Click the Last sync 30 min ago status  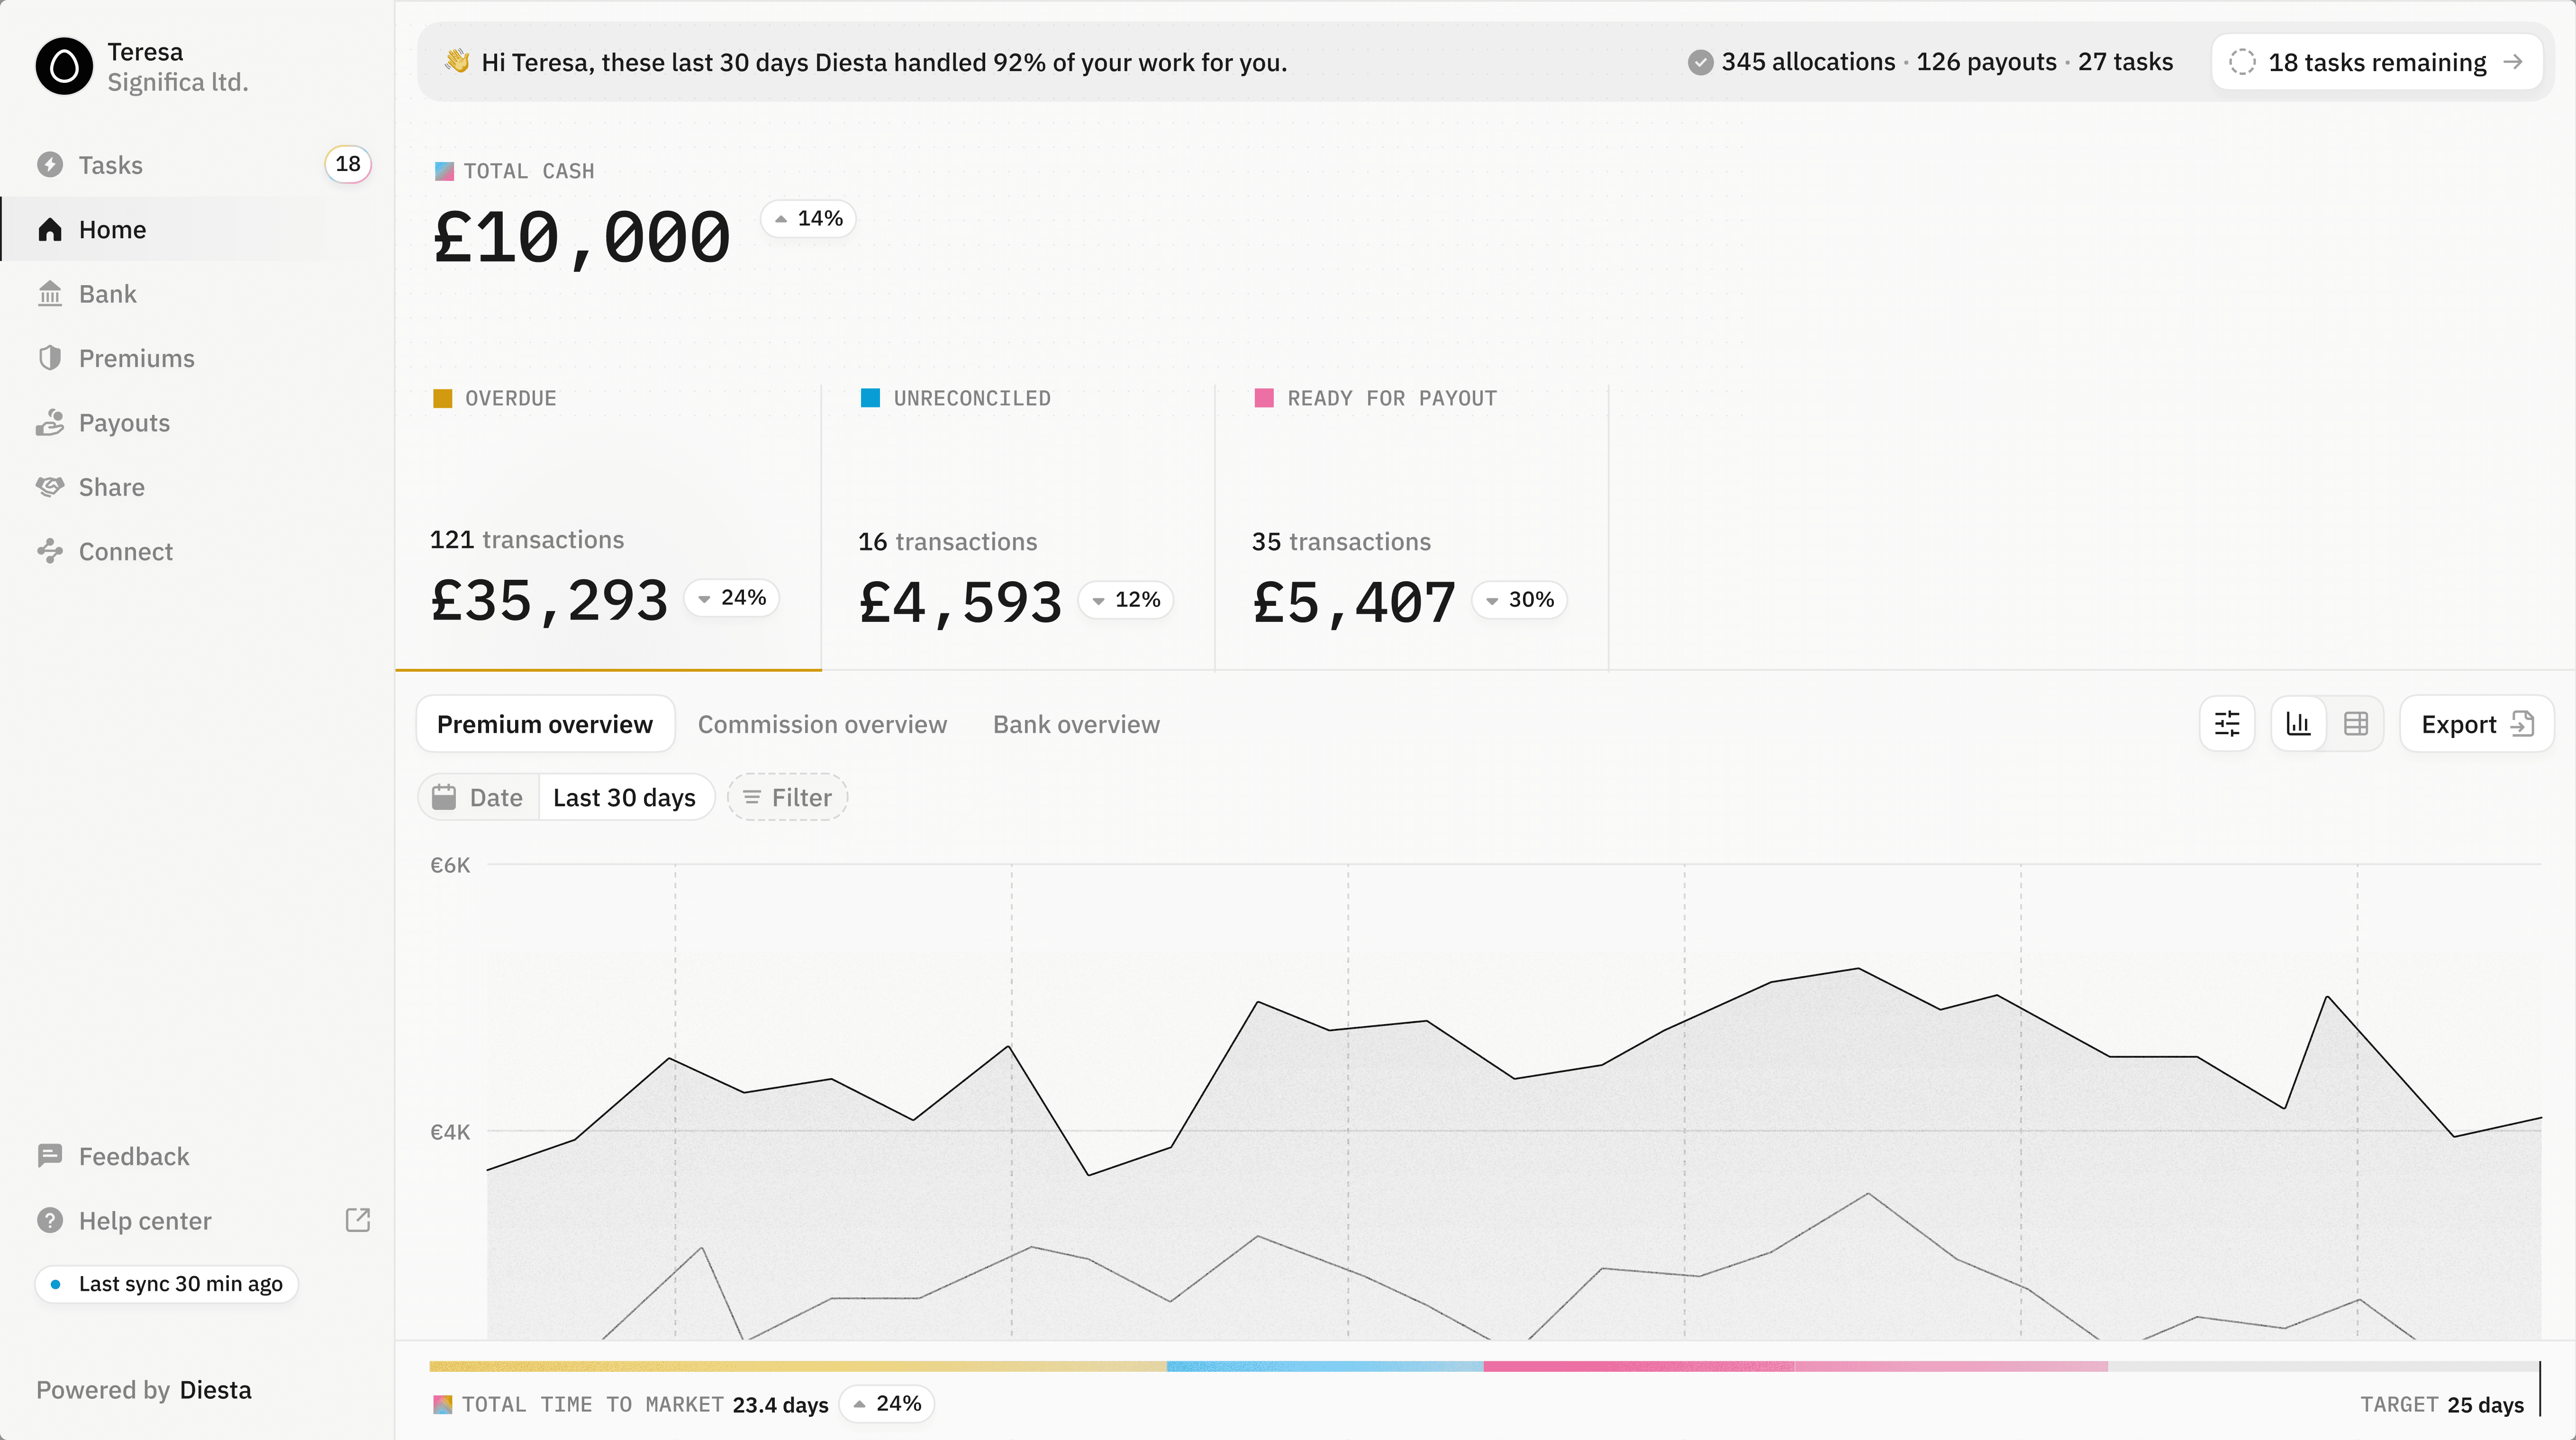pyautogui.click(x=167, y=1284)
